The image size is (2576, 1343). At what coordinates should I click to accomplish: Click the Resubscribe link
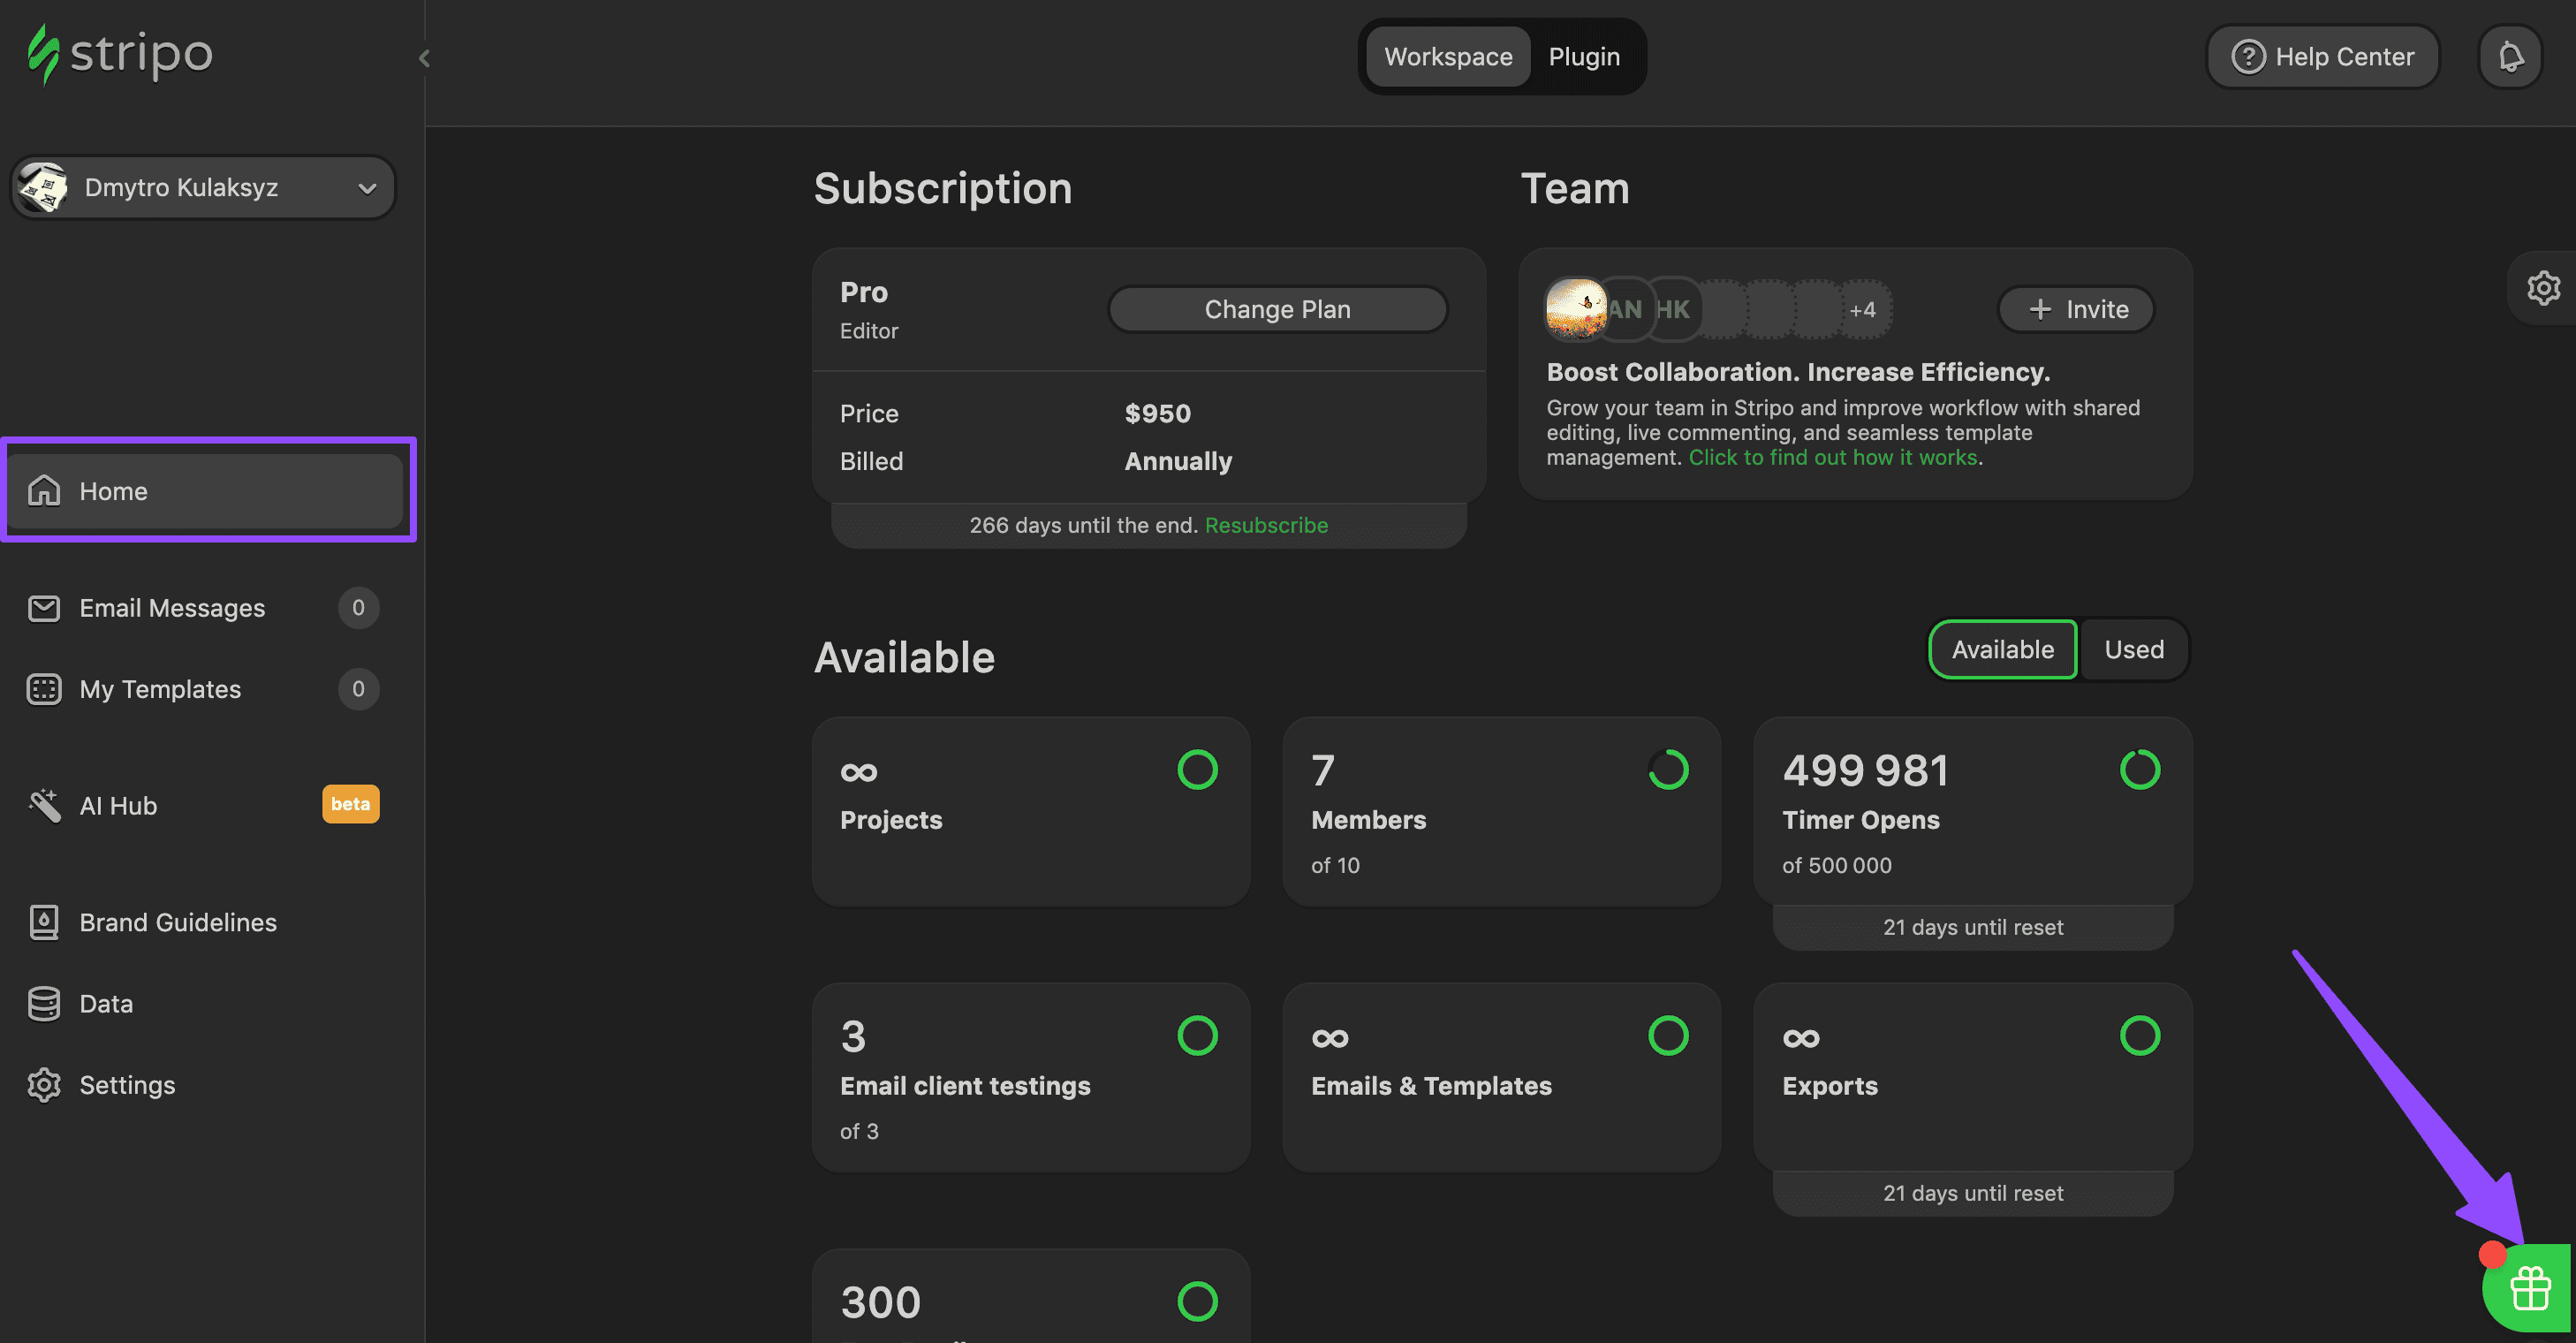pos(1266,525)
